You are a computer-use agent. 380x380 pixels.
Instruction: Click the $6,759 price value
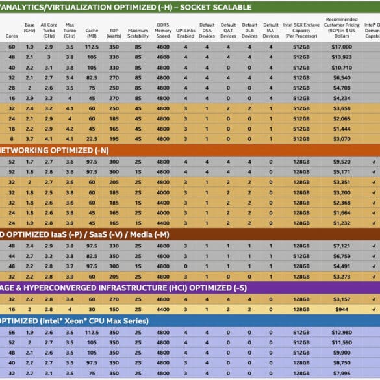pos(342,256)
